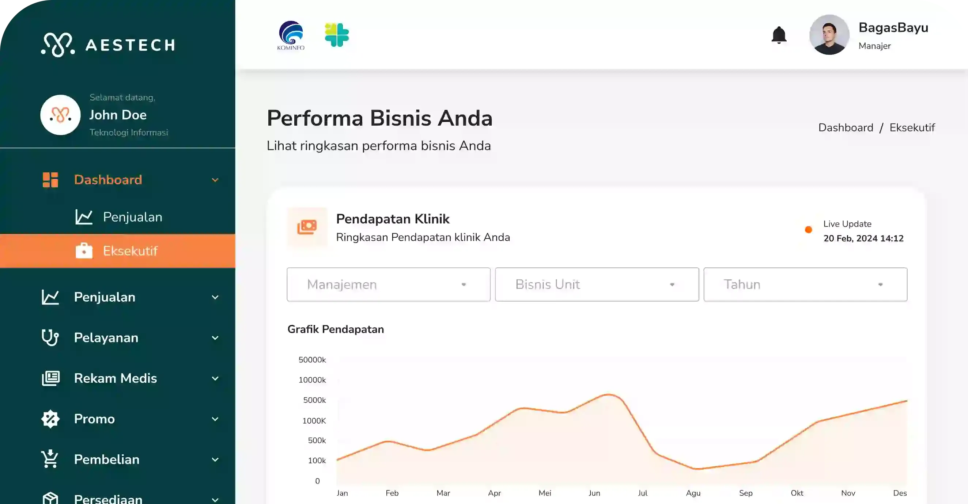968x504 pixels.
Task: Click the orange Live Update indicator dot
Action: [x=808, y=230]
